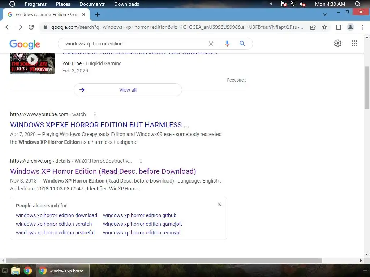Open the clock showing Mon 4:30 AM
Image resolution: width=370 pixels, height=277 pixels.
330,4
